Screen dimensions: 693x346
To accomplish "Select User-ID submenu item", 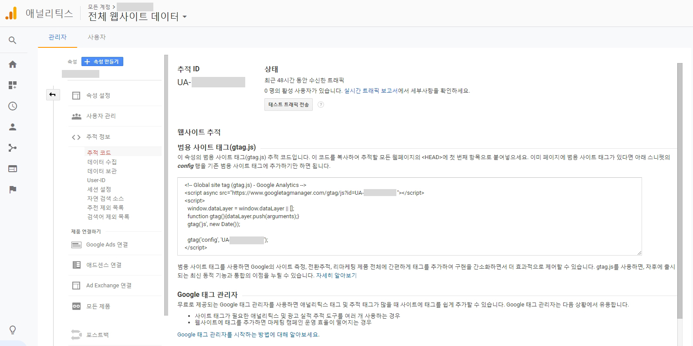I will [x=96, y=180].
